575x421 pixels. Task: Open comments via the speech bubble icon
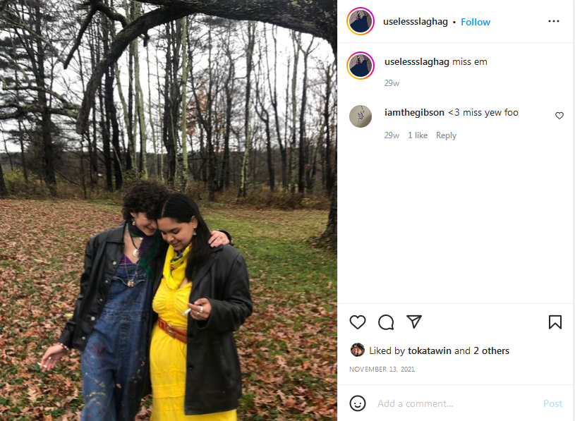coord(386,322)
